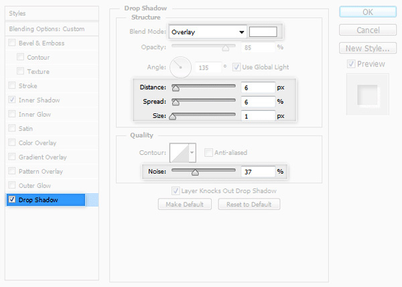The width and height of the screenshot is (402, 287).
Task: Click the Opacity slider handle
Action: [226, 48]
